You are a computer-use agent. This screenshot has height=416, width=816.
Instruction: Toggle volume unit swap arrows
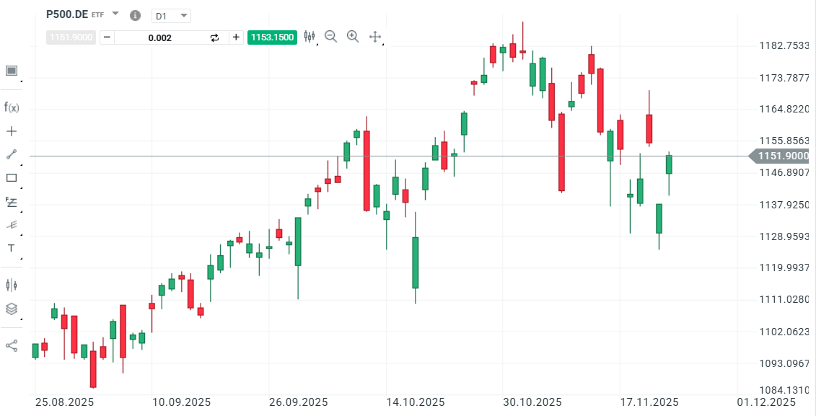click(x=214, y=37)
